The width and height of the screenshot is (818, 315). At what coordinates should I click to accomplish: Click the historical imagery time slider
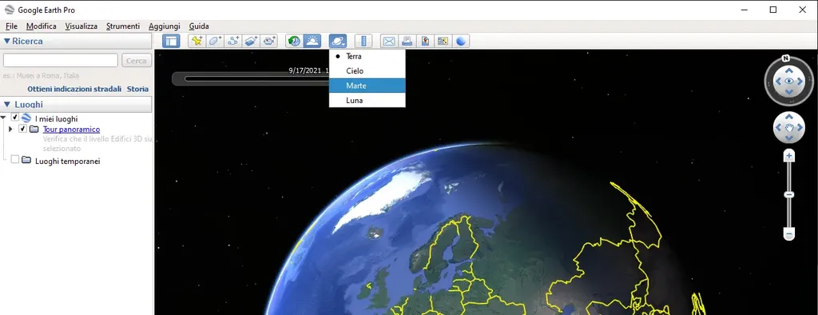256,79
